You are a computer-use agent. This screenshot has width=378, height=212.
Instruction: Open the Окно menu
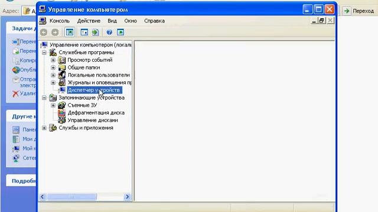[x=131, y=21]
